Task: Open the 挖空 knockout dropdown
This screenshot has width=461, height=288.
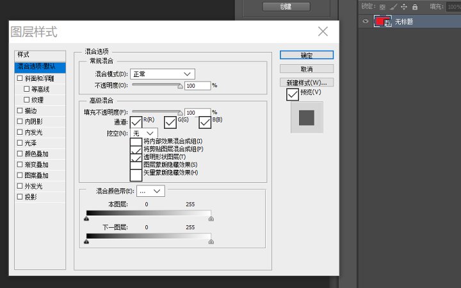Action: [144, 133]
